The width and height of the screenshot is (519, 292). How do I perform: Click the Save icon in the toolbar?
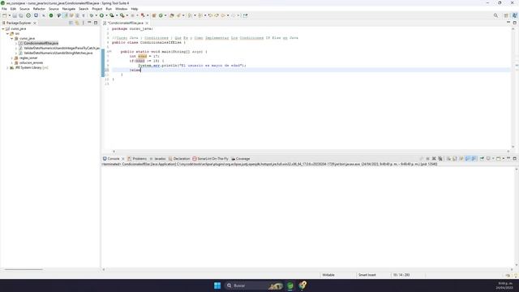(x=15, y=15)
